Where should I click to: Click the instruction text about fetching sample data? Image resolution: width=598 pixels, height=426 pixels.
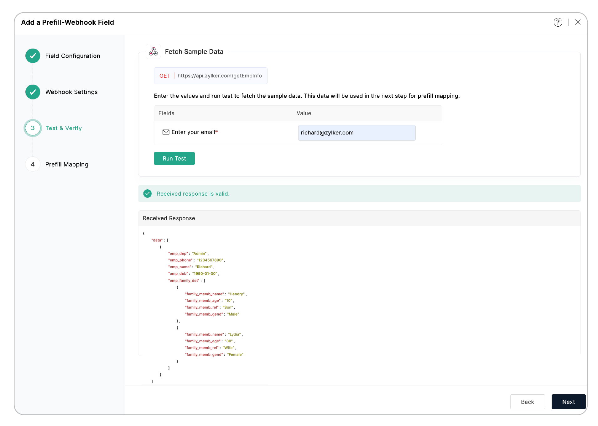[307, 96]
